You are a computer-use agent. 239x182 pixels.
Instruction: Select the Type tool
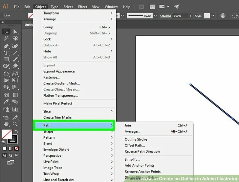[6, 53]
